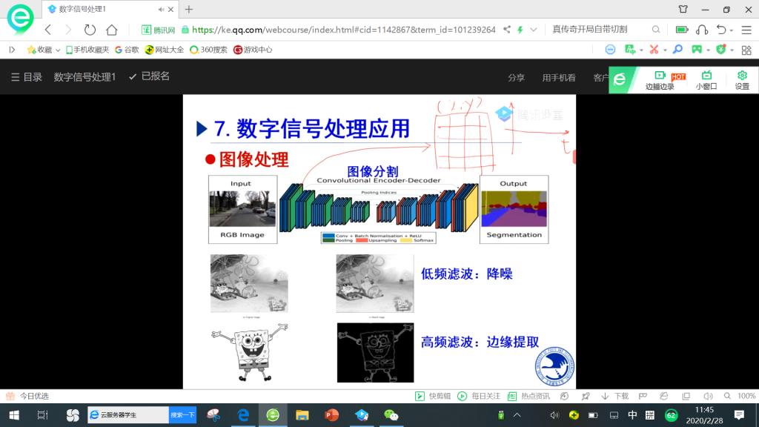The width and height of the screenshot is (759, 427).
Task: Click the red scissors screenshot icon
Action: tap(654, 50)
